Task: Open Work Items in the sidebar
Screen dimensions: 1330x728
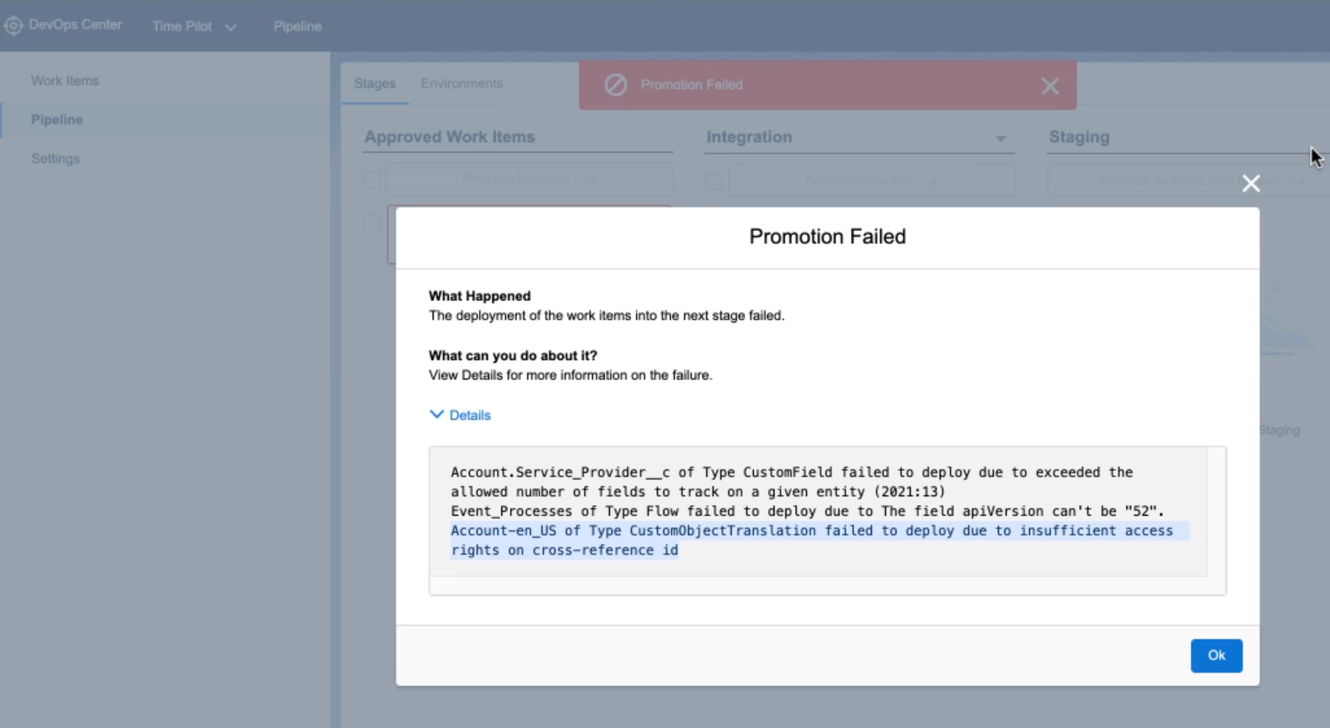Action: click(65, 81)
